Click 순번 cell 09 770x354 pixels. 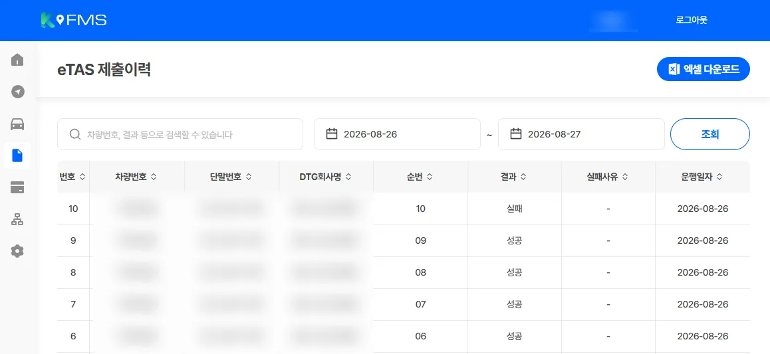(420, 240)
